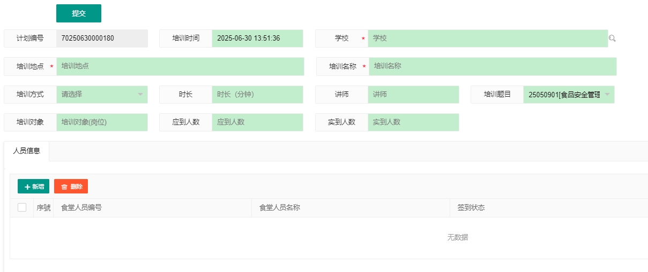
Task: Click the 时长 (分钟) input field
Action: [257, 95]
